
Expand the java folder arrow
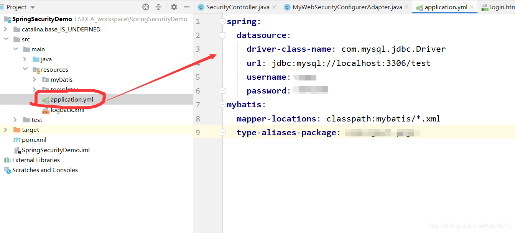[25, 59]
